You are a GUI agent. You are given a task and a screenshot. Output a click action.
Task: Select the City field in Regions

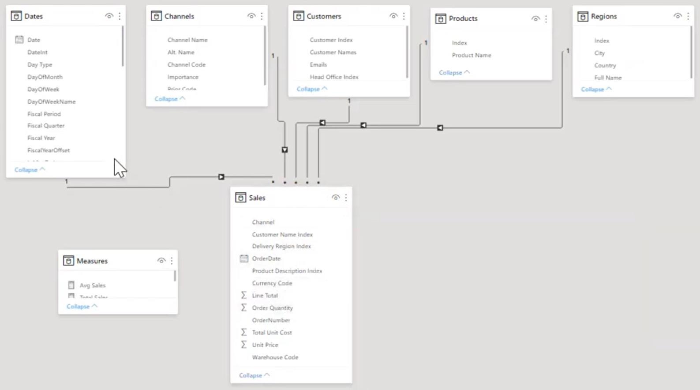pyautogui.click(x=599, y=53)
